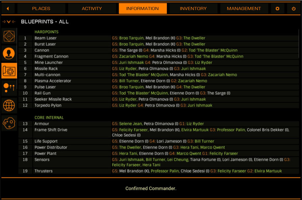Select the Torpedo Pylon blueprint
The image size is (302, 200).
(x=159, y=105)
